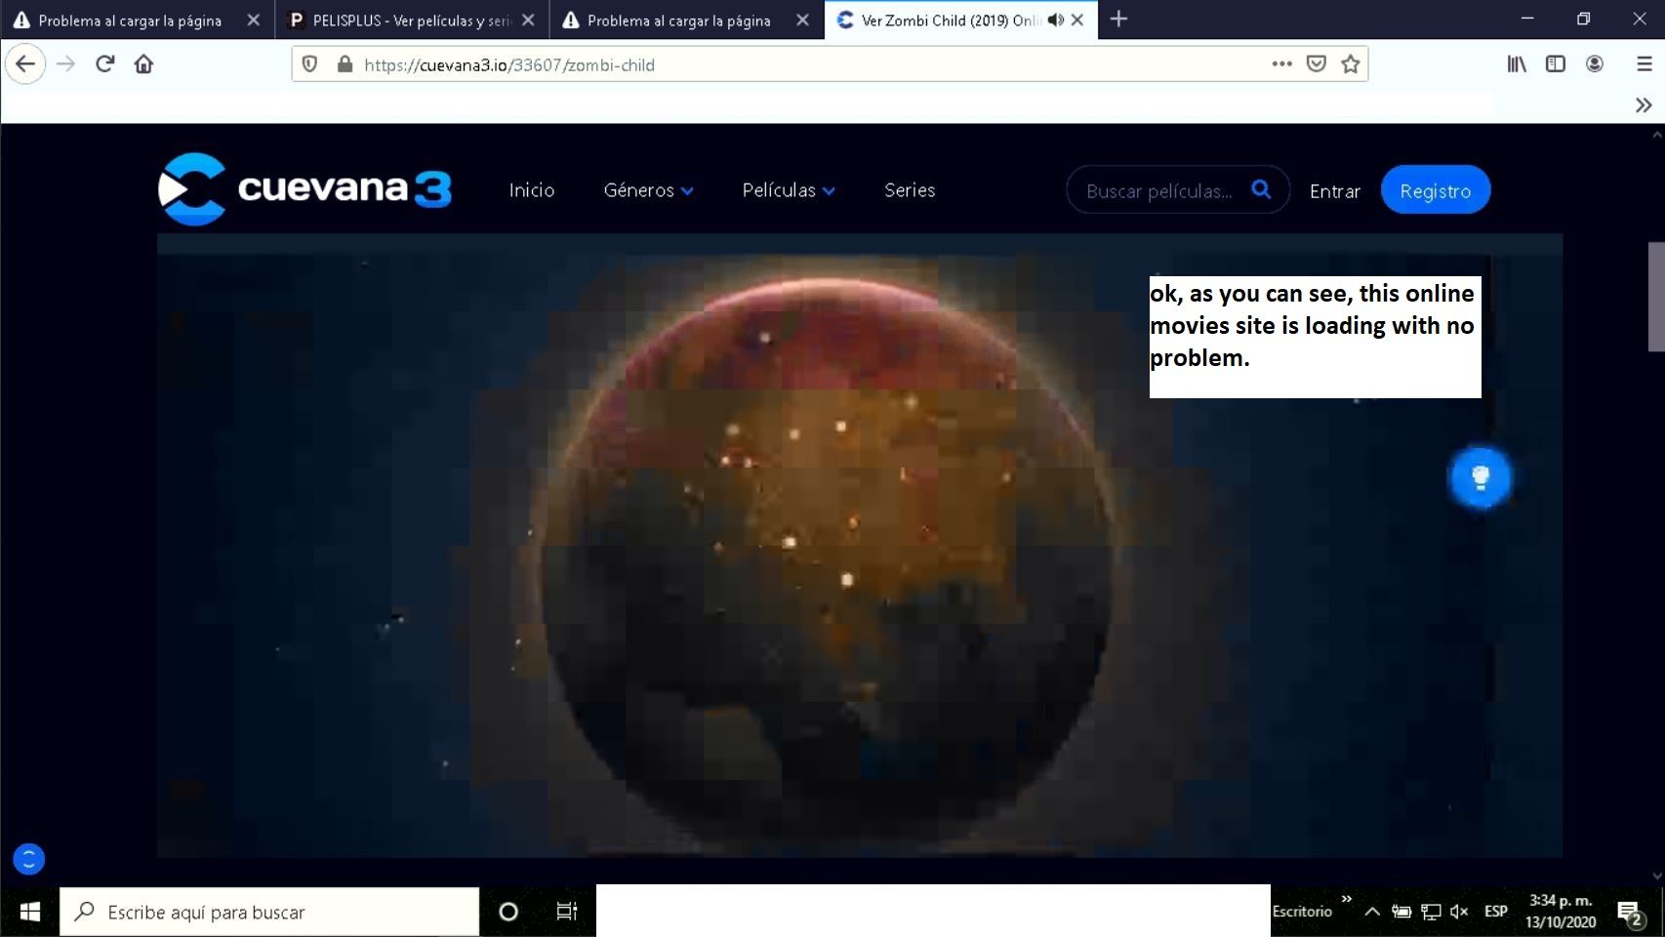Close the PELISPLUS tab
Screen dimensions: 1665x937
(x=528, y=20)
